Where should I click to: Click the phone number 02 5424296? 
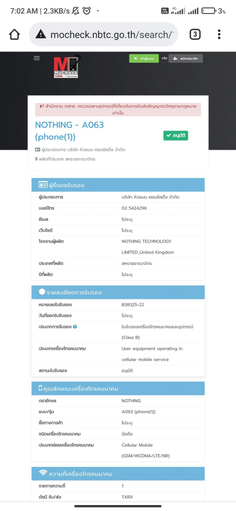[x=134, y=208]
